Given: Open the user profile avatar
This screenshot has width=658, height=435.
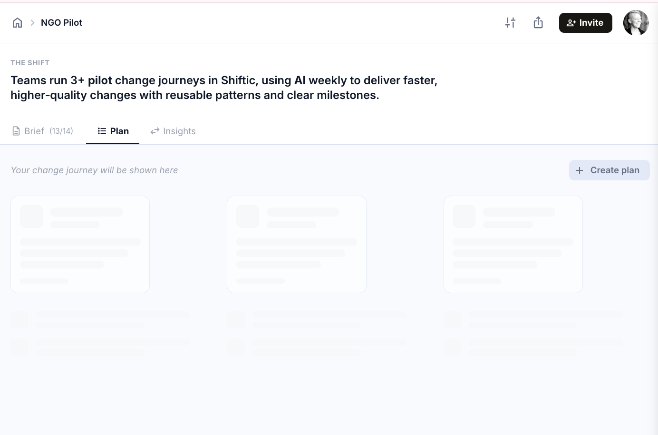Looking at the screenshot, I should [636, 23].
